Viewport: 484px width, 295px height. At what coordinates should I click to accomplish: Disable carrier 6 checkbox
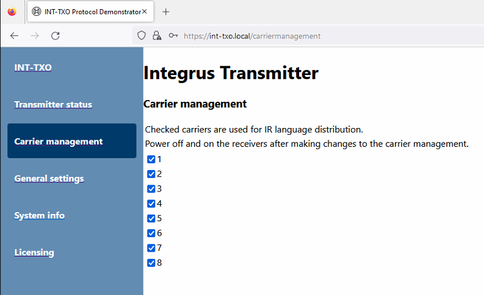click(x=151, y=233)
